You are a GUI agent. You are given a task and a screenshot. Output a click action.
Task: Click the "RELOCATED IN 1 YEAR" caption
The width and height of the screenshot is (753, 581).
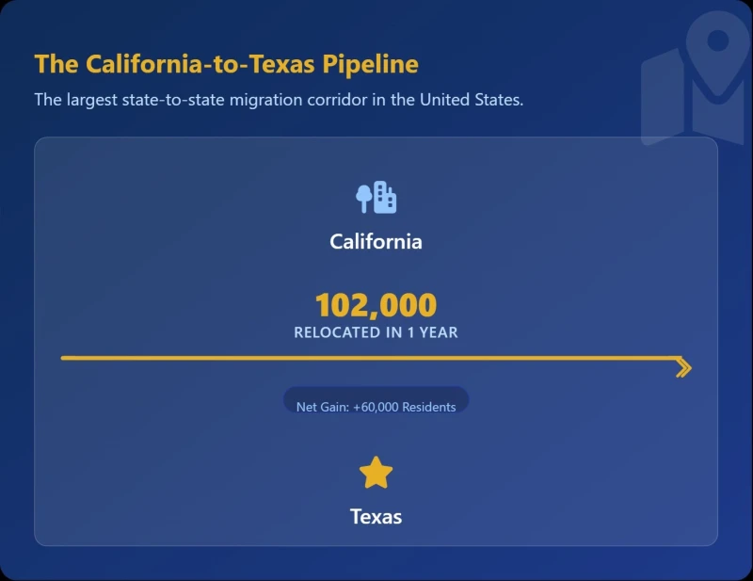(x=376, y=332)
